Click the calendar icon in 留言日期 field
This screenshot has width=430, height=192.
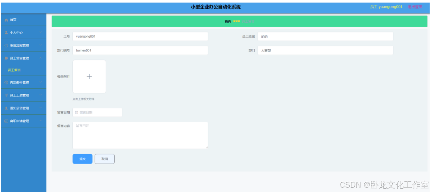(76, 112)
